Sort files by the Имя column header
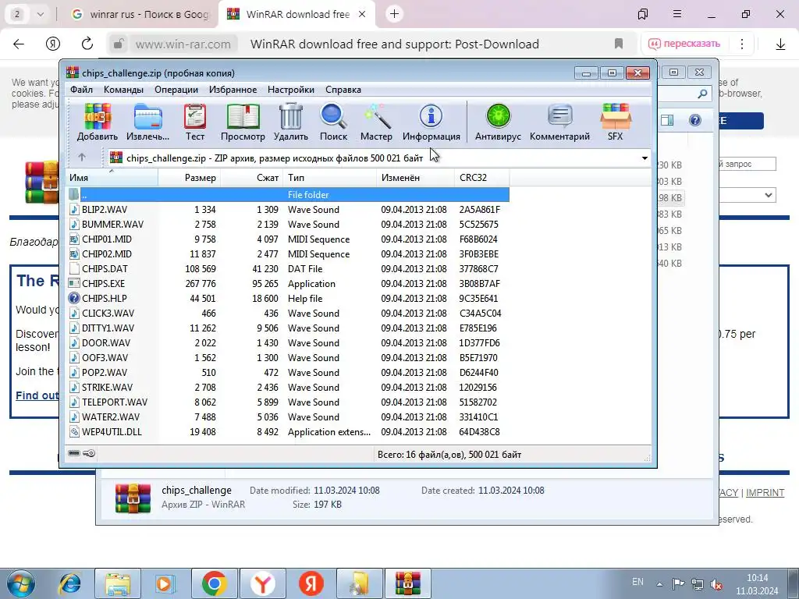799x599 pixels. click(112, 178)
